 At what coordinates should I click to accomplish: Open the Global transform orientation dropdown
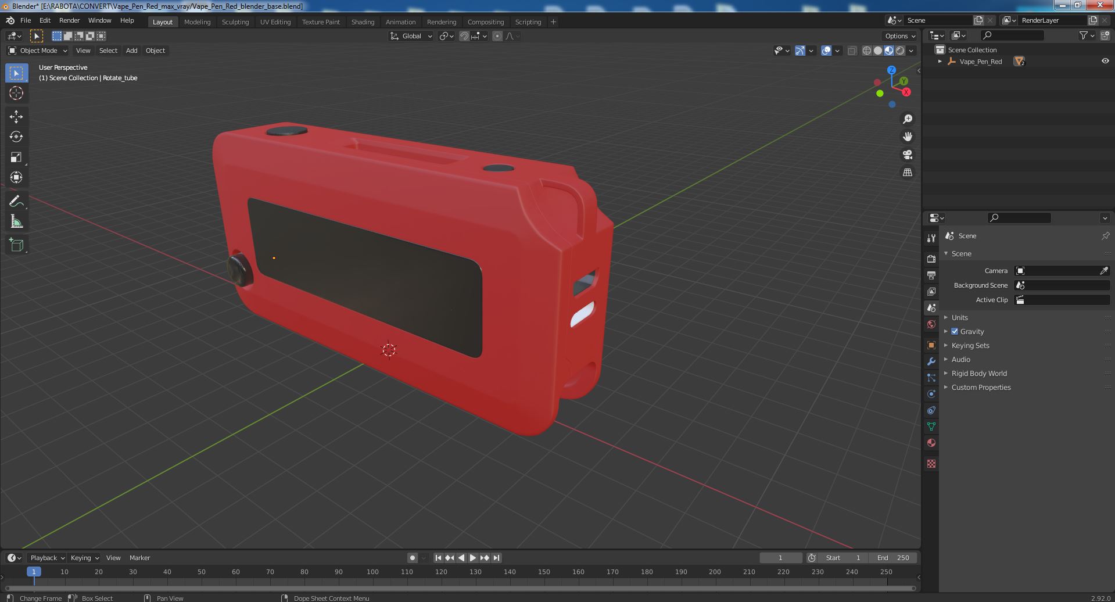coord(411,36)
